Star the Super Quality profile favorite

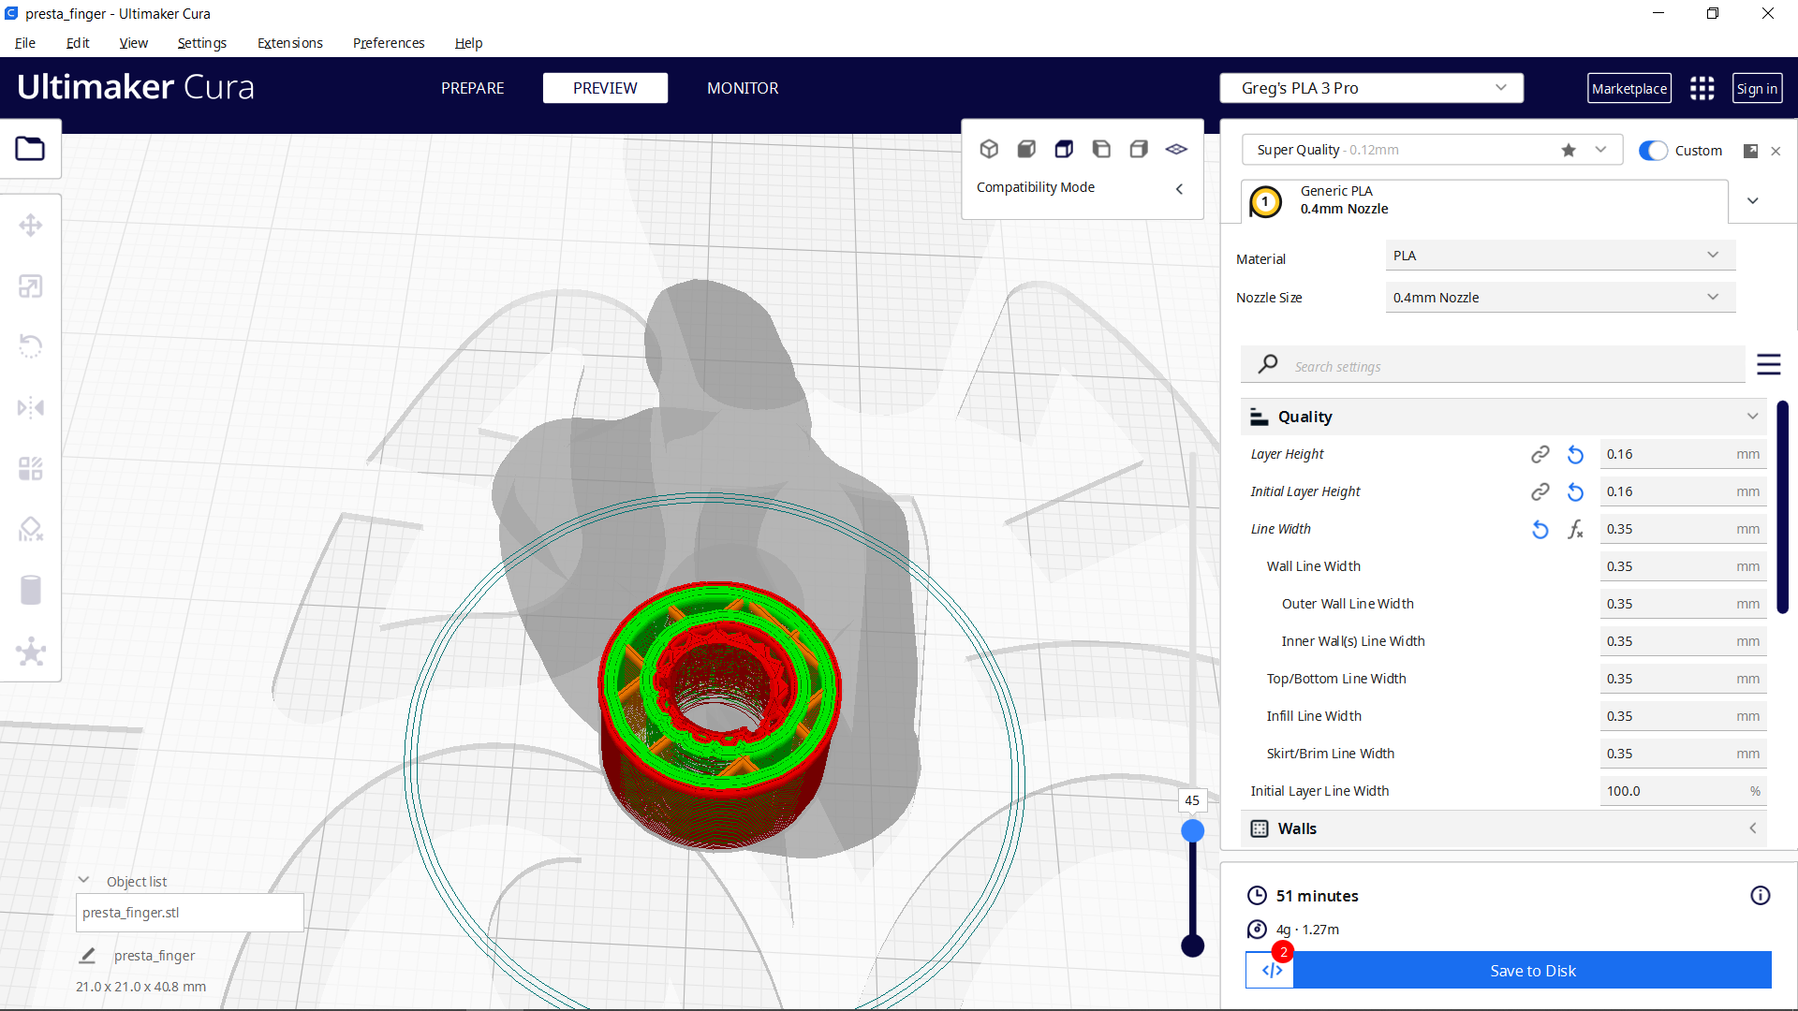(1569, 150)
